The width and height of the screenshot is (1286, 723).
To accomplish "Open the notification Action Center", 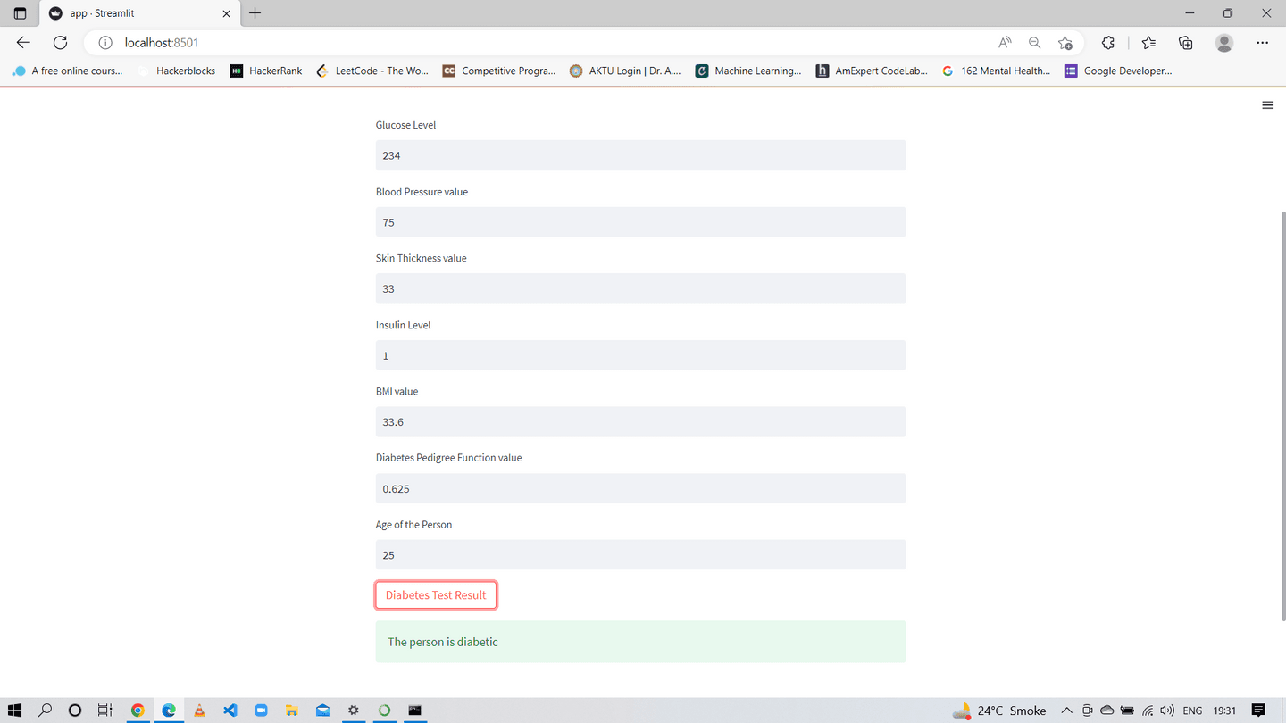I will pos(1259,711).
